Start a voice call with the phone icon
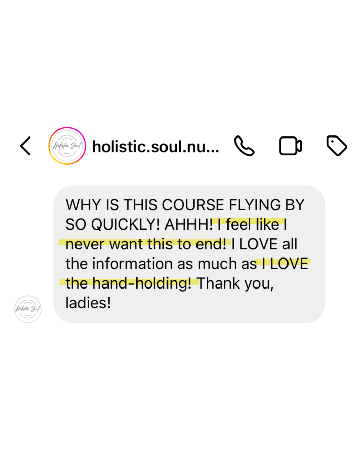Image resolution: width=364 pixels, height=455 pixels. pyautogui.click(x=244, y=146)
